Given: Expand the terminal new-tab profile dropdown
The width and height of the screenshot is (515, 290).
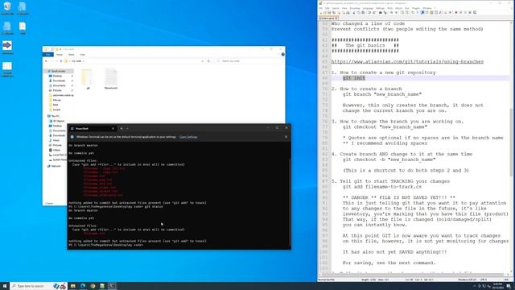Looking at the screenshot, I should pyautogui.click(x=127, y=129).
